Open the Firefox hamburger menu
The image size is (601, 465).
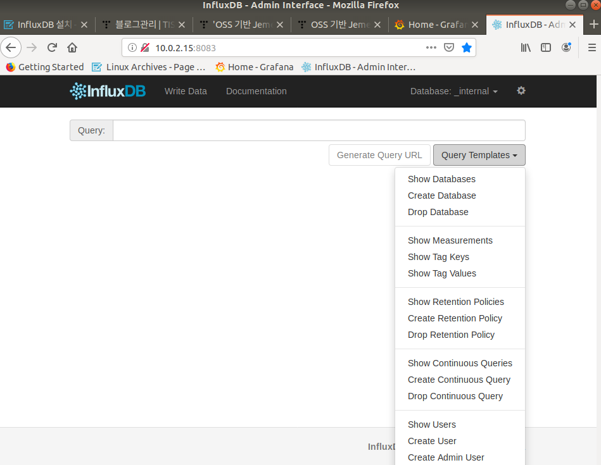click(x=592, y=47)
